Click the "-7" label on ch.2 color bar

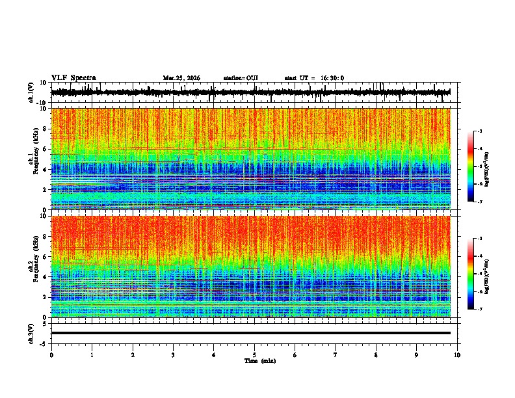point(479,310)
